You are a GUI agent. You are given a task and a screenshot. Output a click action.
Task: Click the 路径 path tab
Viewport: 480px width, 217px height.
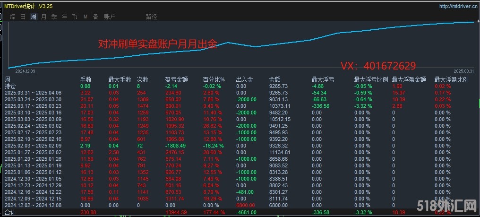(151, 17)
